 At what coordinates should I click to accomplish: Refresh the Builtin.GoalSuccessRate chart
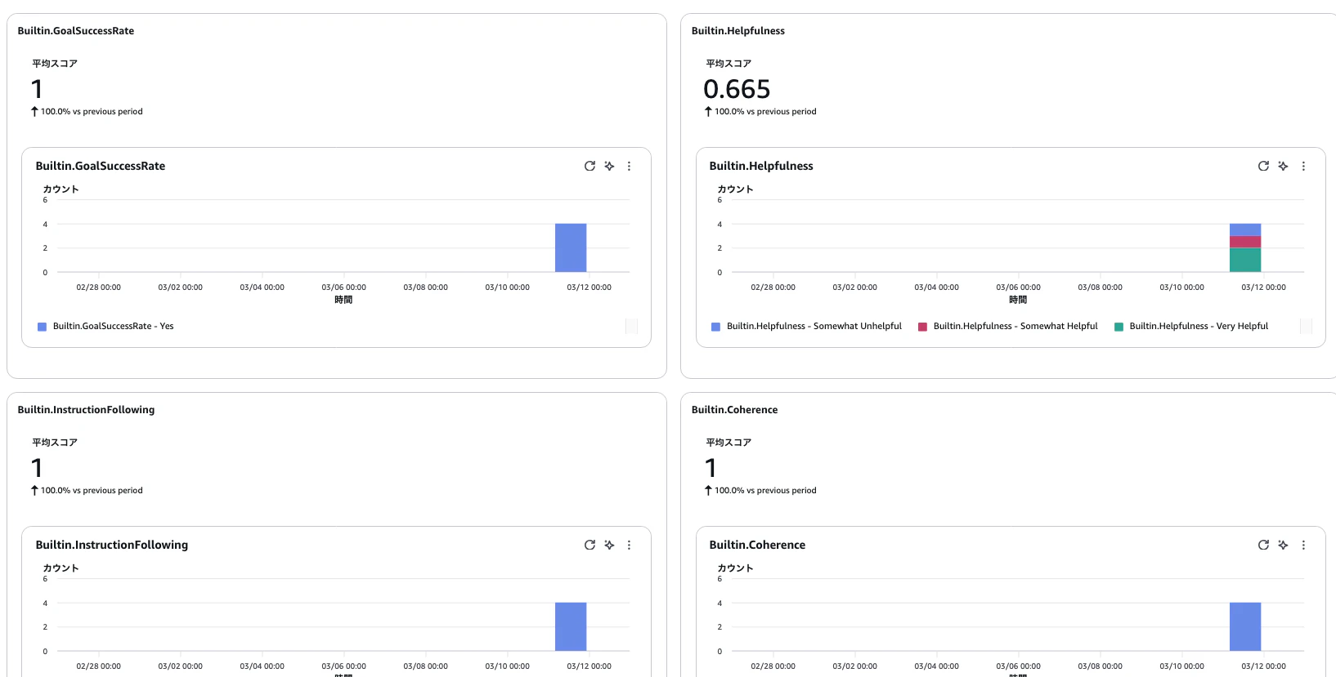590,166
